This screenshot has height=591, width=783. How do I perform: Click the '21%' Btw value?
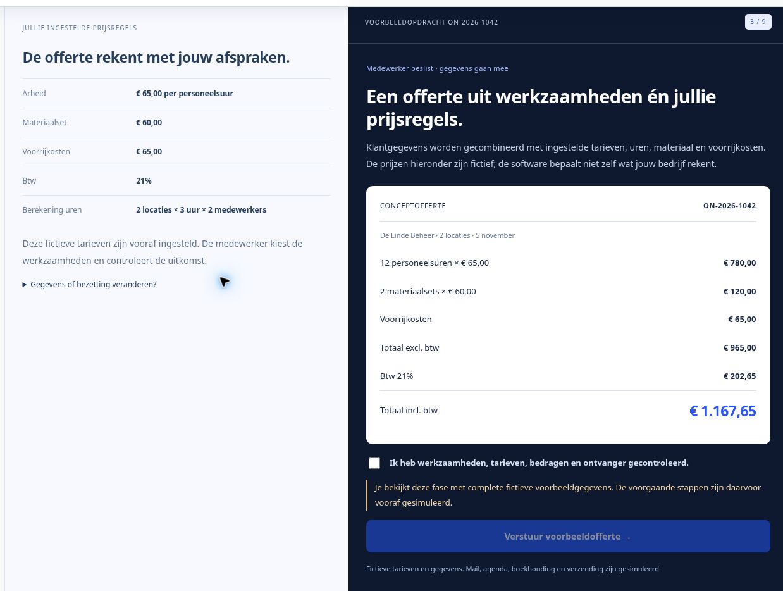tap(144, 181)
